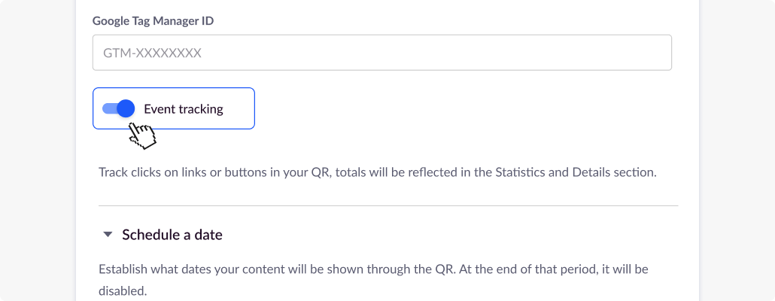This screenshot has height=301, width=775.
Task: Click the light blue track of the toggle
Action: 108,108
